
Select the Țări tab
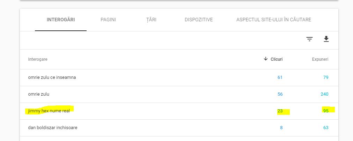[x=151, y=20]
